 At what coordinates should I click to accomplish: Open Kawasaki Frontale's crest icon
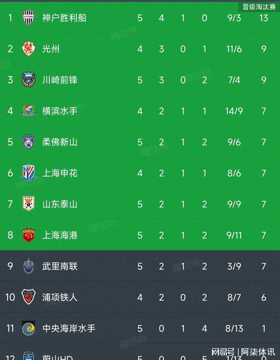(x=28, y=79)
